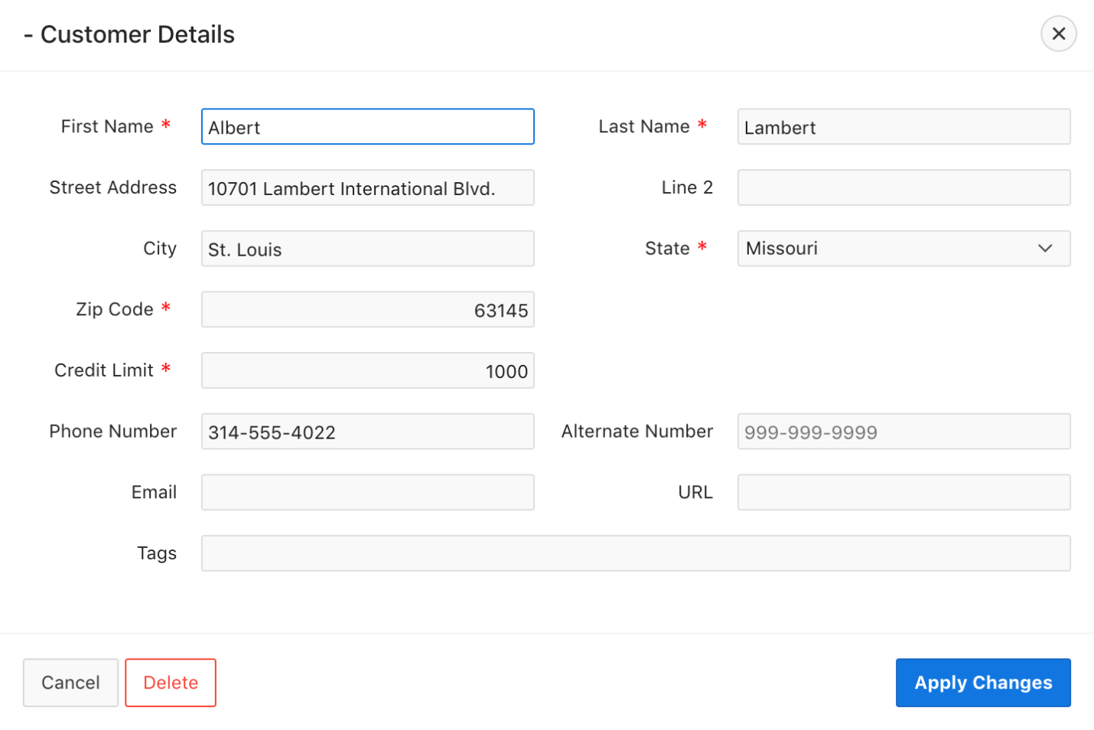Click the Phone Number field
This screenshot has width=1094, height=730.
367,432
